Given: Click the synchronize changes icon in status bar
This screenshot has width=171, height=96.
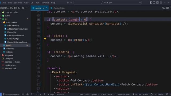Looking at the screenshot, I should tap(23, 94).
